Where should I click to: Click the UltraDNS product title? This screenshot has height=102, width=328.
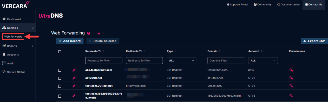pos(51,16)
